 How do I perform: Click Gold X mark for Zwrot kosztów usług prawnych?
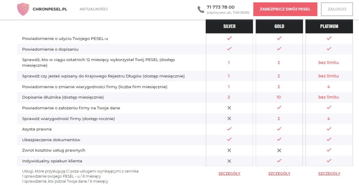pos(279,150)
